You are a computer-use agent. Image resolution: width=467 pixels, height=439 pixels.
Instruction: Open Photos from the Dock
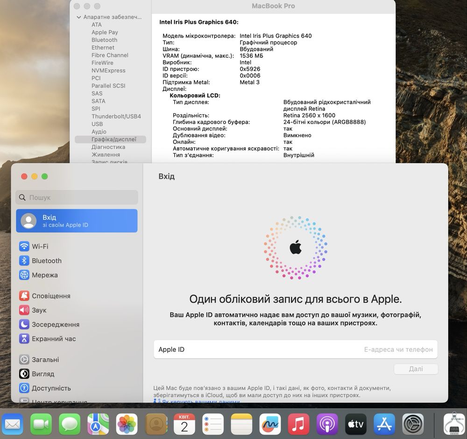[x=127, y=424]
